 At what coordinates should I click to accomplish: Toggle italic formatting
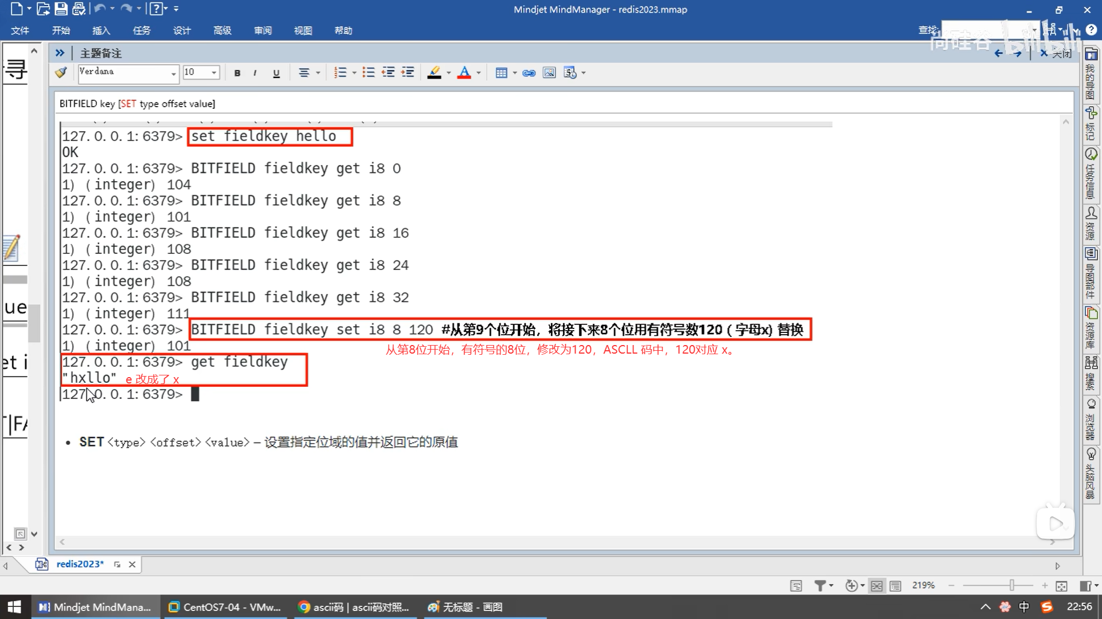[x=255, y=73]
